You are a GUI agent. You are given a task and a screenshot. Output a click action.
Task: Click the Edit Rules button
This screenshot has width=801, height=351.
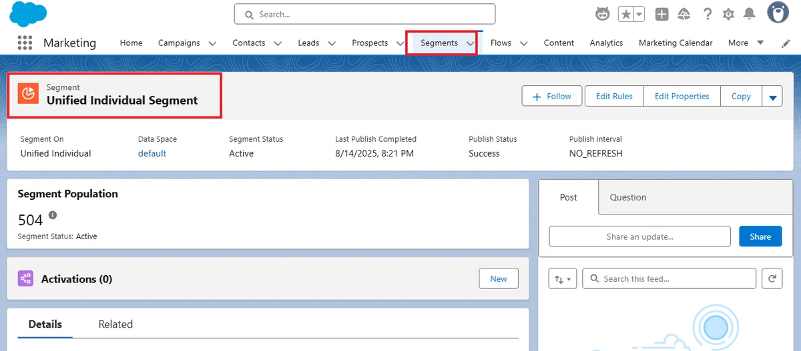[614, 96]
